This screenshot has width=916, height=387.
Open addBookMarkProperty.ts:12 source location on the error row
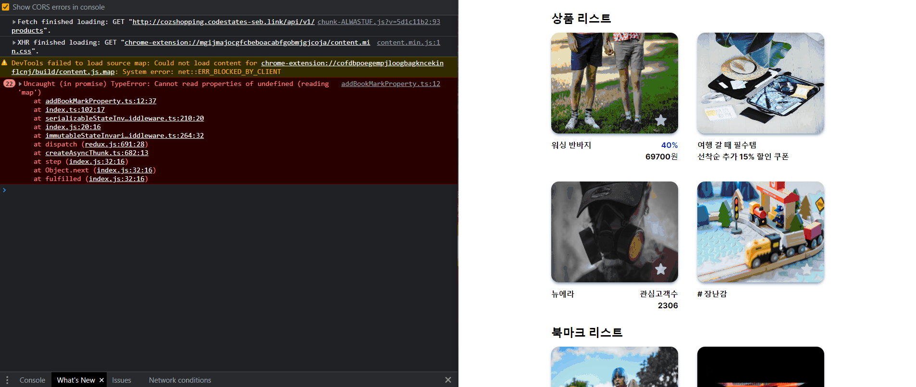tap(391, 84)
